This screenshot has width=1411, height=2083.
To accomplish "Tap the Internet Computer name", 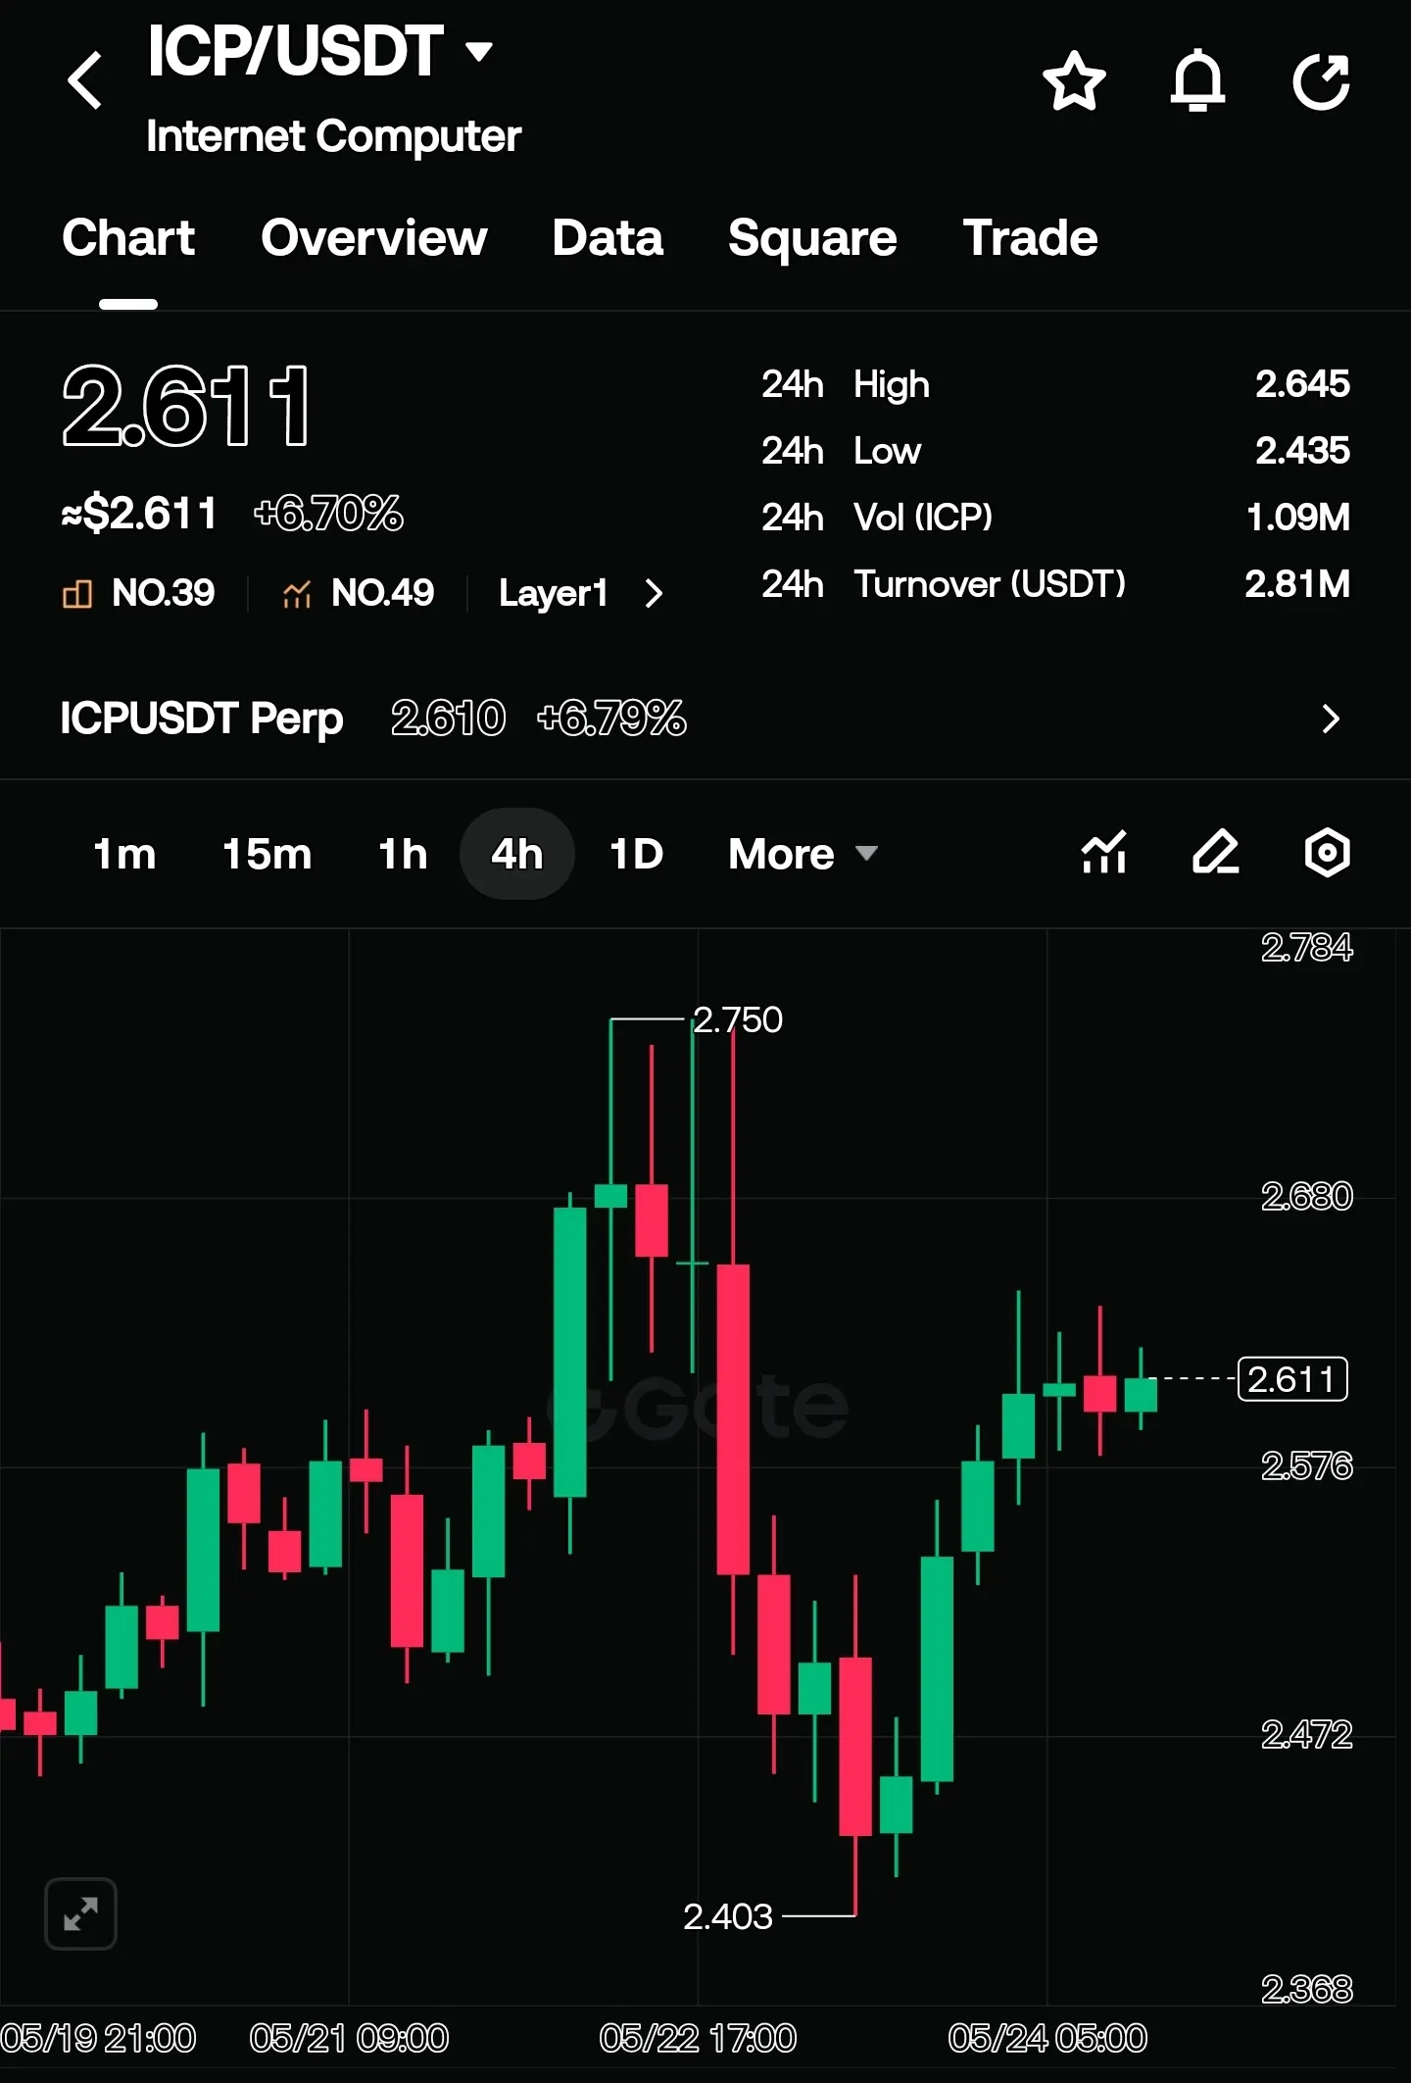I will pyautogui.click(x=333, y=136).
